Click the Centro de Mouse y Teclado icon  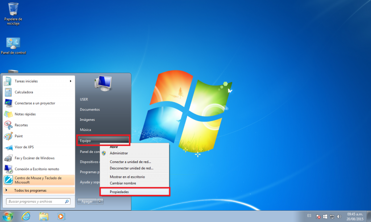coord(8,180)
